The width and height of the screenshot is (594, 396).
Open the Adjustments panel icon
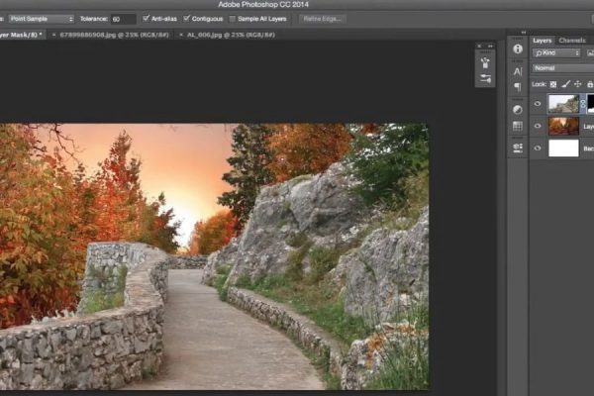(518, 109)
